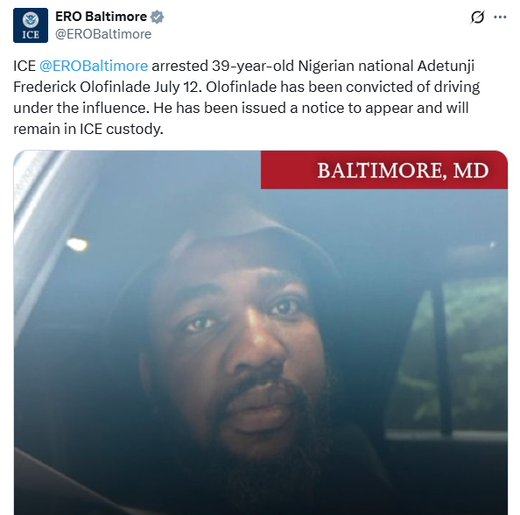Click the gray @EROBaltimore handle under name
Image resolution: width=520 pixels, height=515 pixels.
(103, 34)
